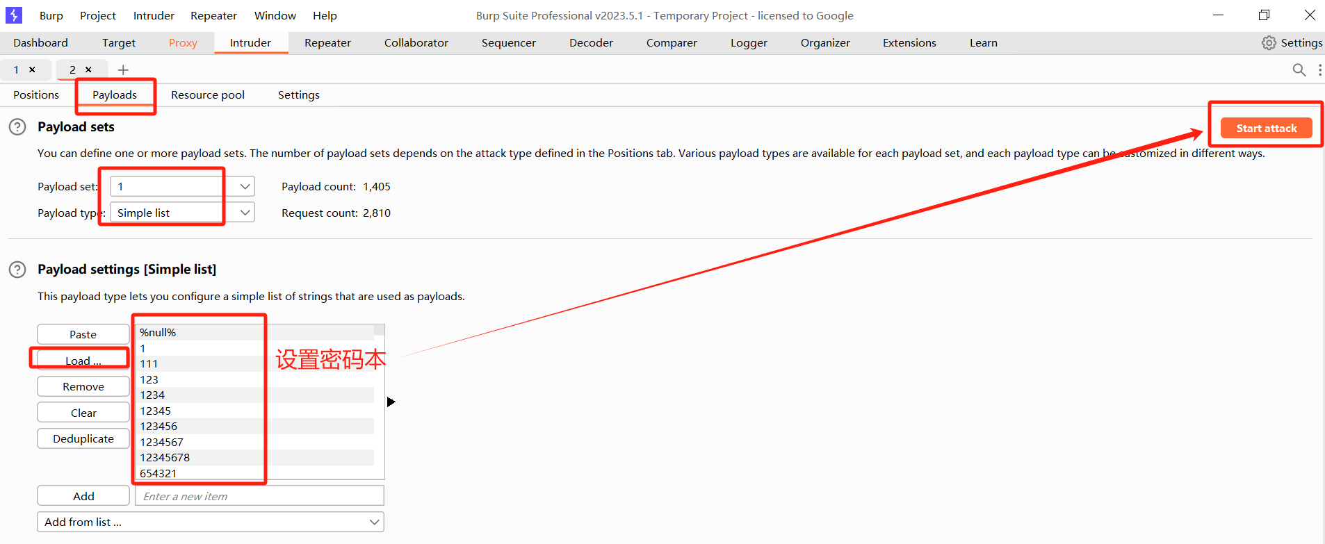Click the Clear button

click(83, 413)
